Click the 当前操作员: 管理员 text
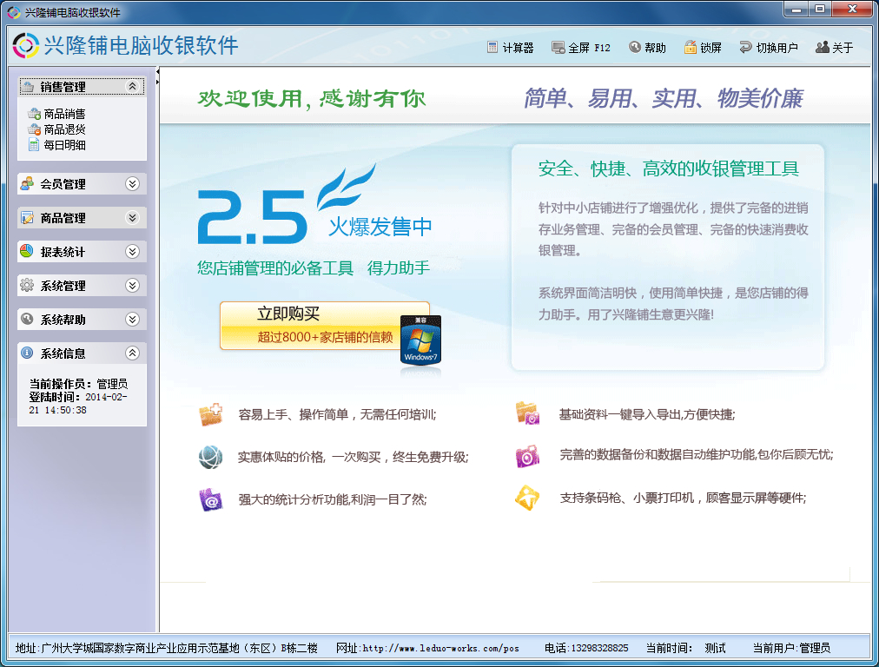 pos(78,383)
